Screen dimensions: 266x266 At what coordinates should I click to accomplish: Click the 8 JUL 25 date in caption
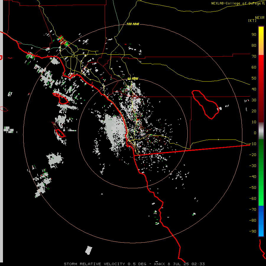(179, 264)
